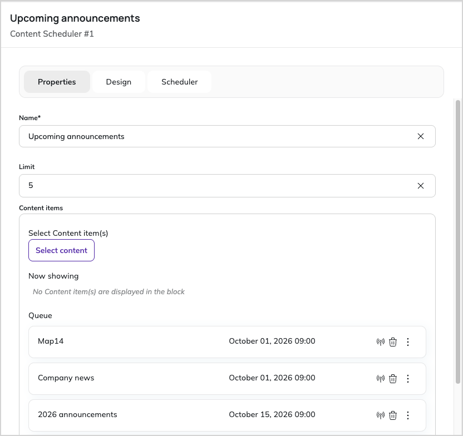
Task: Click the 2026 announcements item name
Action: [77, 414]
